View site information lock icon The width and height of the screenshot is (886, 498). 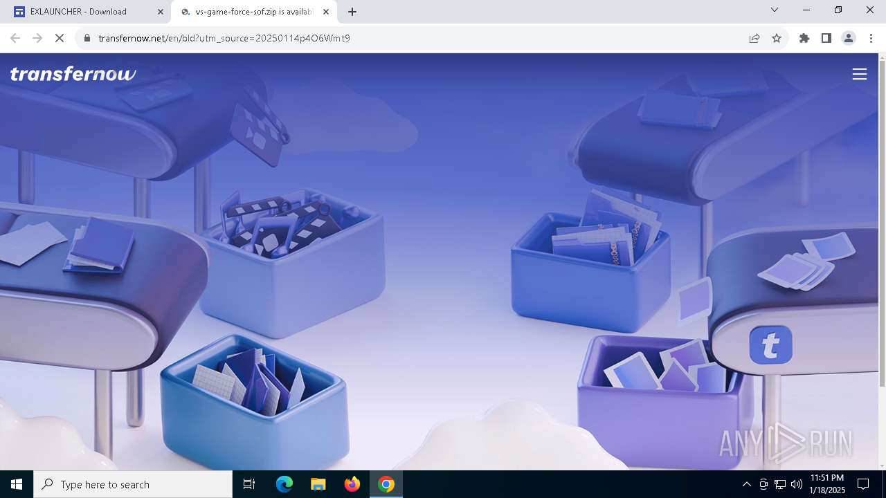[87, 38]
